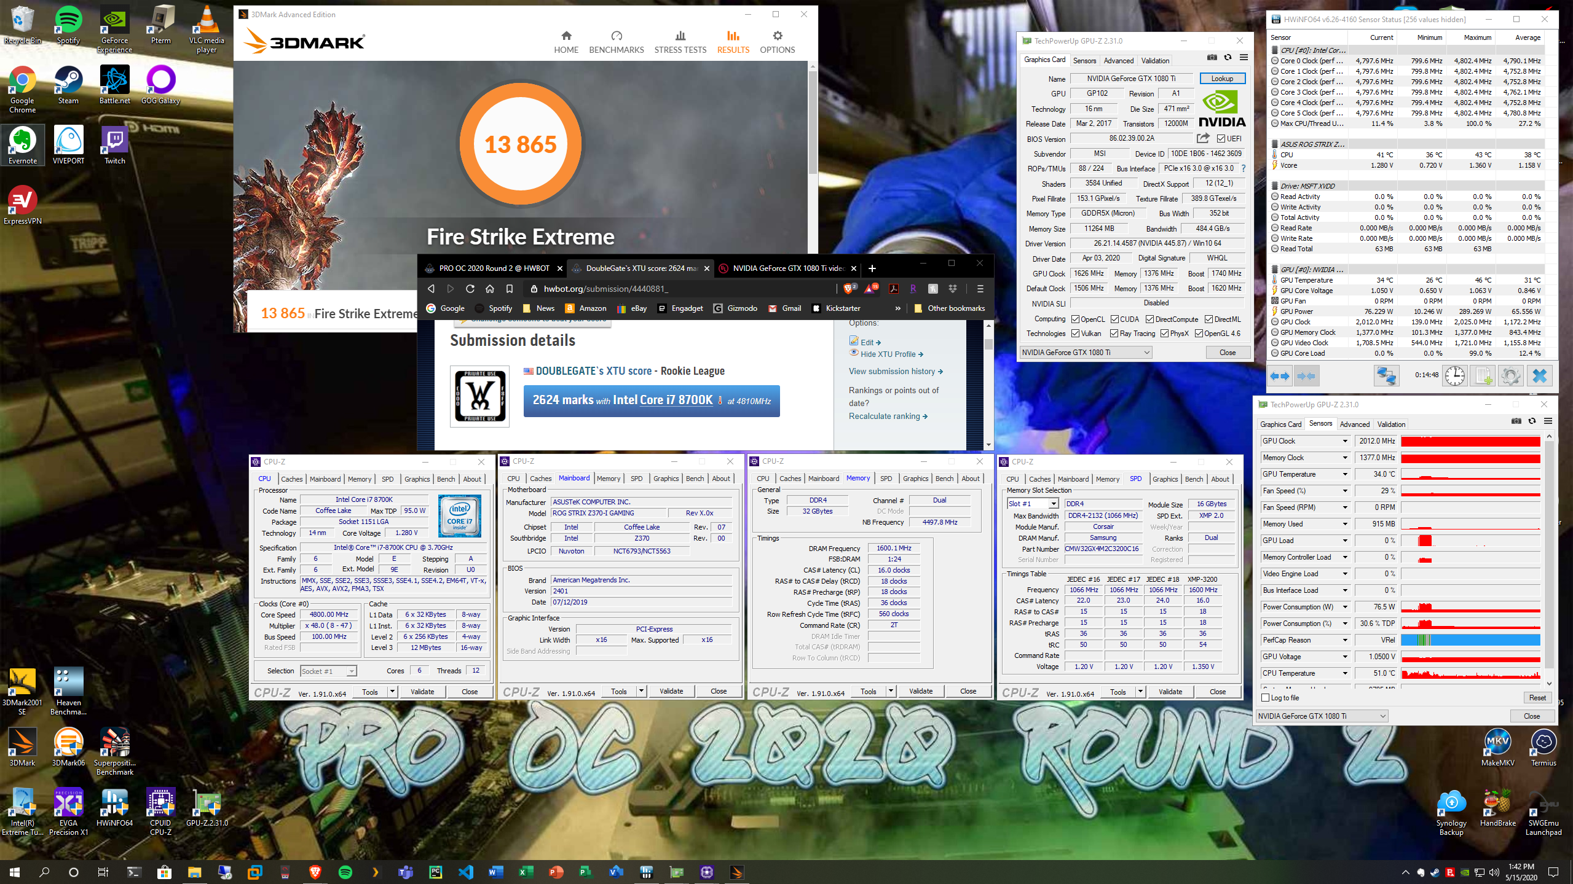Reload the hwbot browser page
Image resolution: width=1573 pixels, height=884 pixels.
point(470,289)
